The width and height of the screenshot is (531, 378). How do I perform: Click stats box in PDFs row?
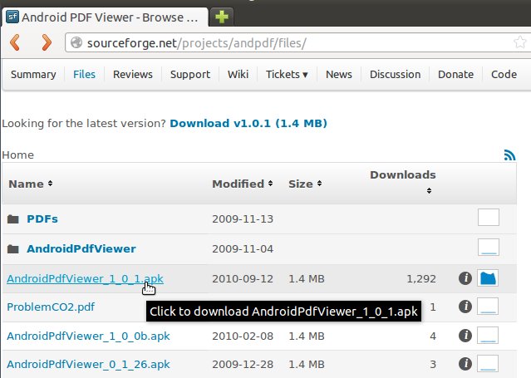[x=489, y=217]
